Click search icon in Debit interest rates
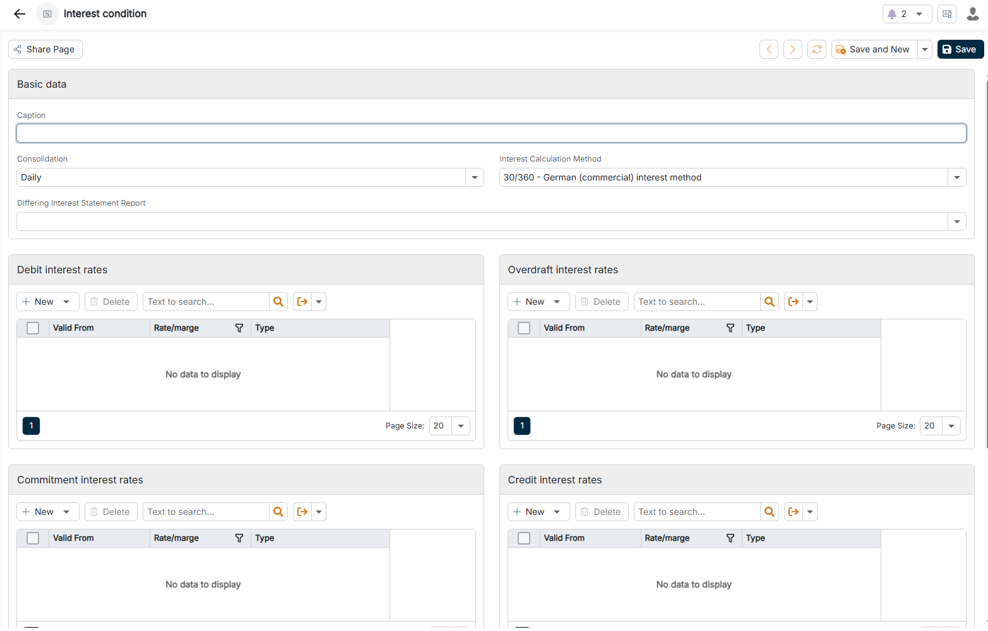The image size is (988, 631). (278, 302)
